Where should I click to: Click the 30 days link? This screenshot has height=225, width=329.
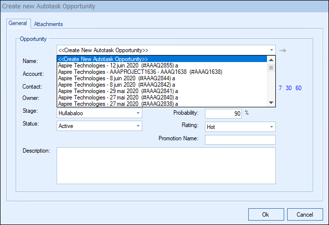(289, 88)
